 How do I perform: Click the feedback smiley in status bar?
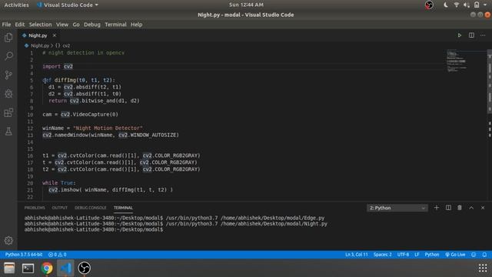[474, 255]
